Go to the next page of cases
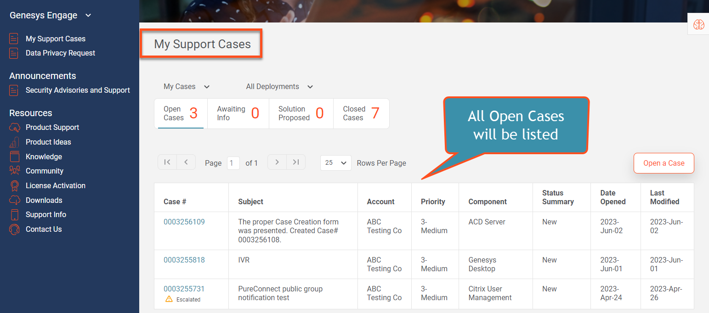The height and width of the screenshot is (313, 709). click(x=277, y=162)
